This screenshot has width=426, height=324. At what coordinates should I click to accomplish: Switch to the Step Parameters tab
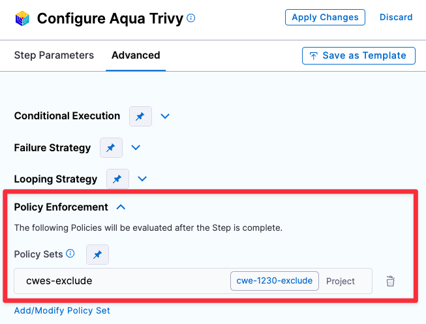tap(54, 55)
